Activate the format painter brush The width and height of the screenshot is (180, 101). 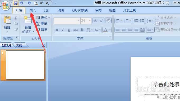pyautogui.click(x=16, y=29)
